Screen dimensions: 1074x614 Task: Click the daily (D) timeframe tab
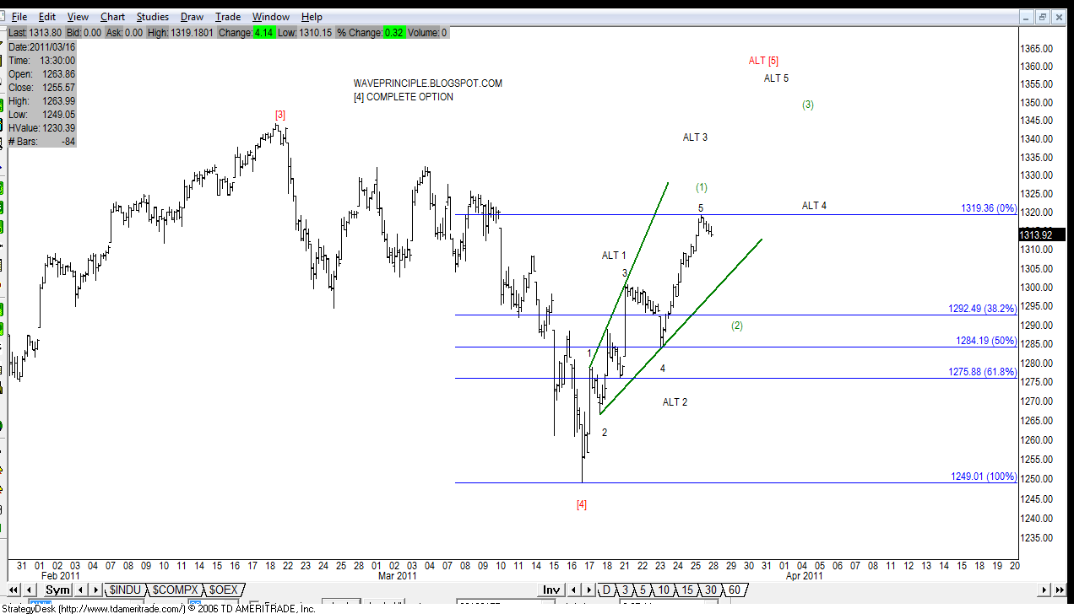(x=605, y=590)
